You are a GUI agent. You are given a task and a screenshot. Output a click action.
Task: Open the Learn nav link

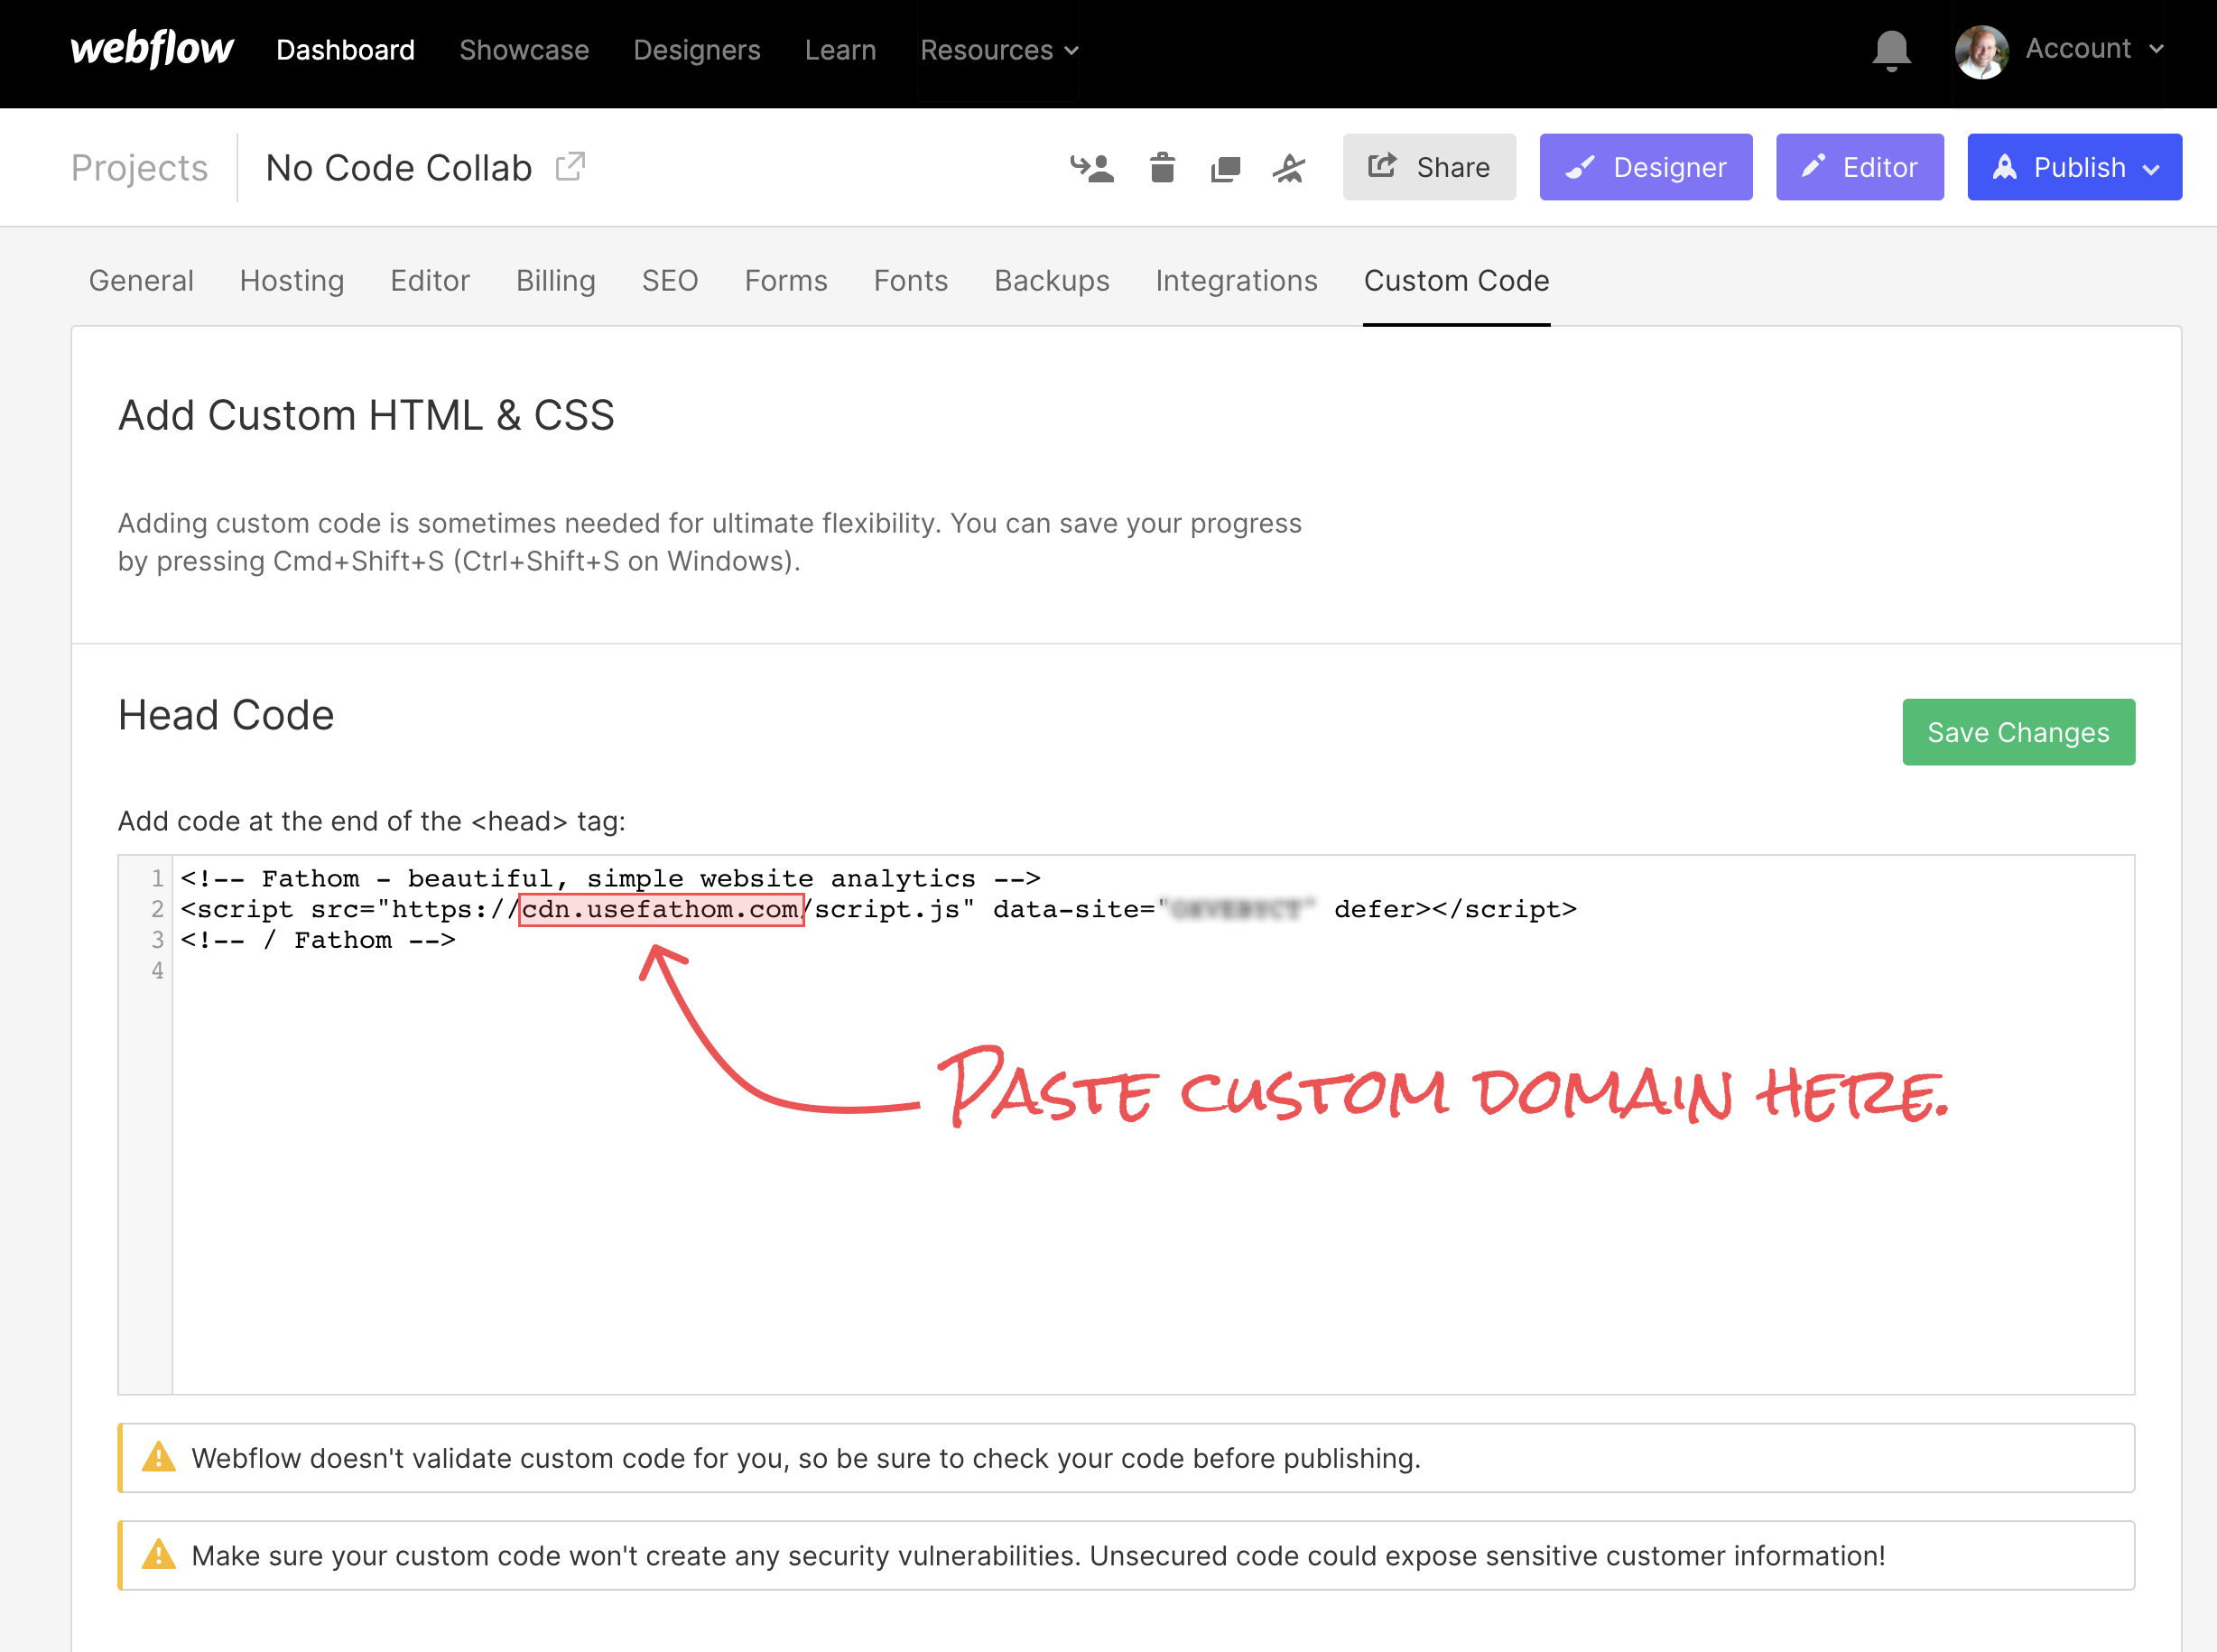840,50
